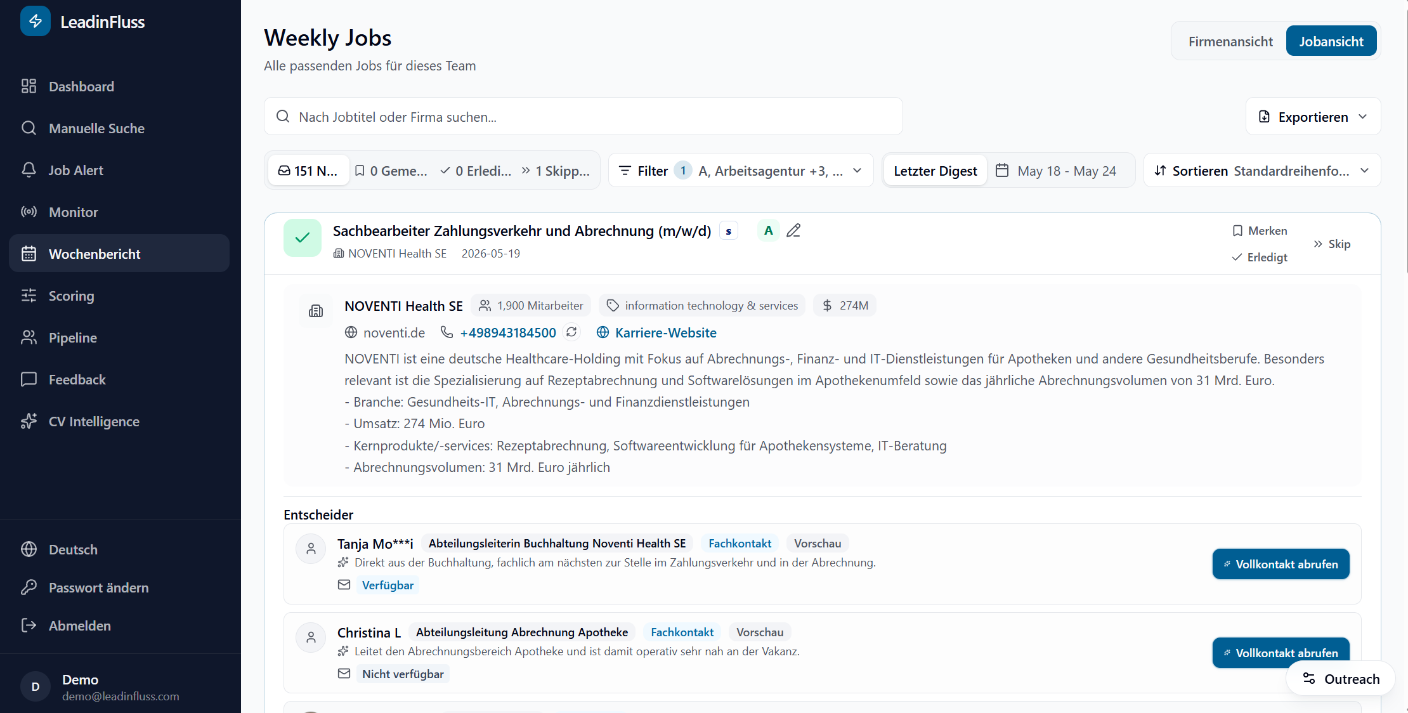Switch to Firmenansicht view
Image resolution: width=1408 pixels, height=713 pixels.
[x=1230, y=41]
